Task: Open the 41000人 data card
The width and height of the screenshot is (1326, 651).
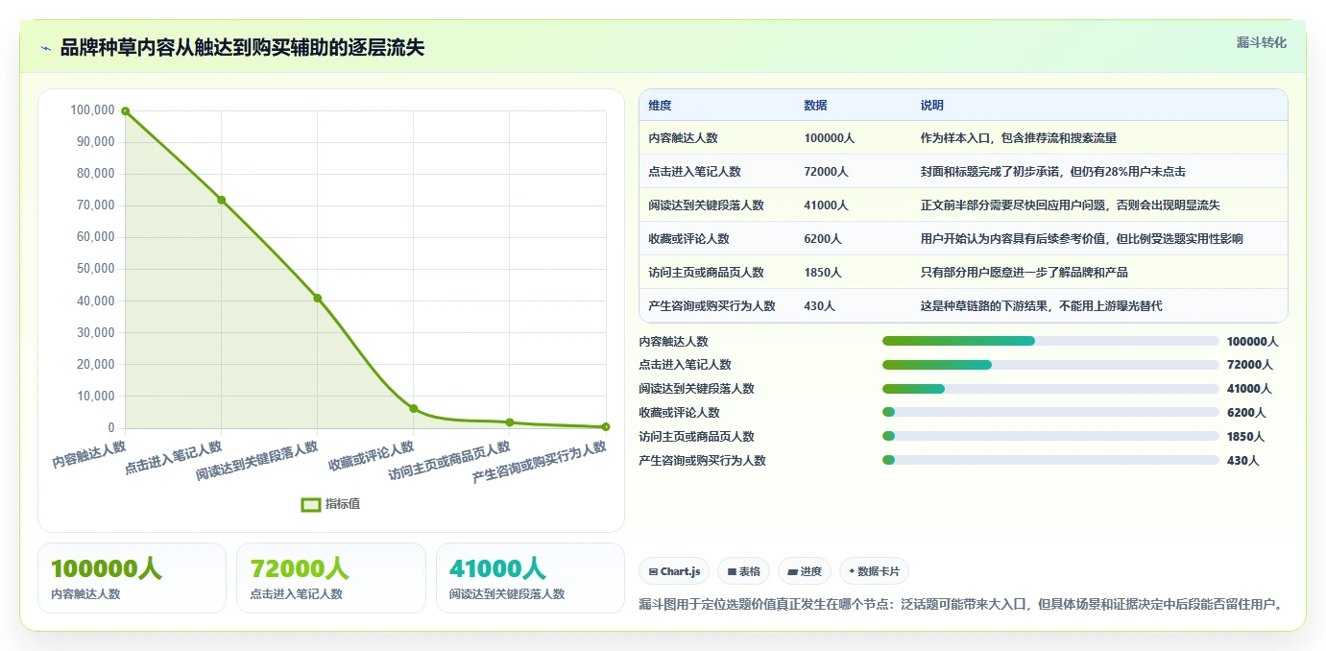Action: [530, 578]
